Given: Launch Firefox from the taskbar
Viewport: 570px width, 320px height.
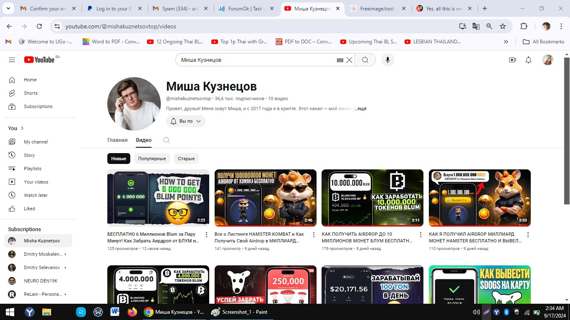Looking at the screenshot, I should click(132, 312).
